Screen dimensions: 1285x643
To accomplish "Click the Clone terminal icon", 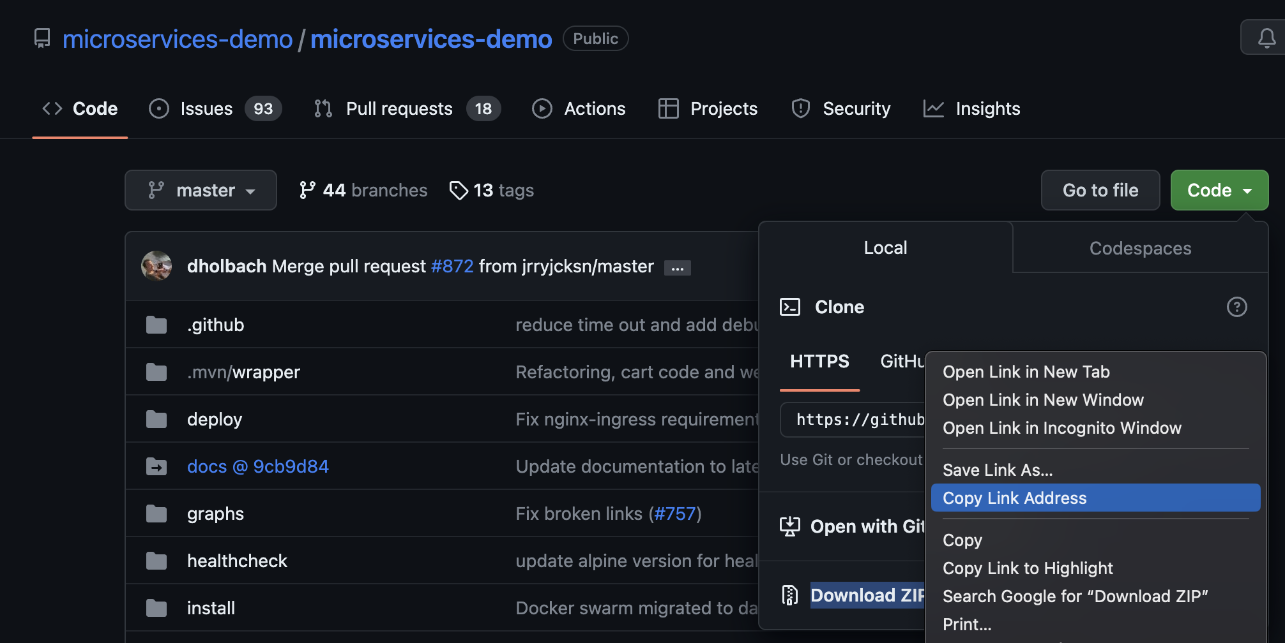I will click(790, 307).
